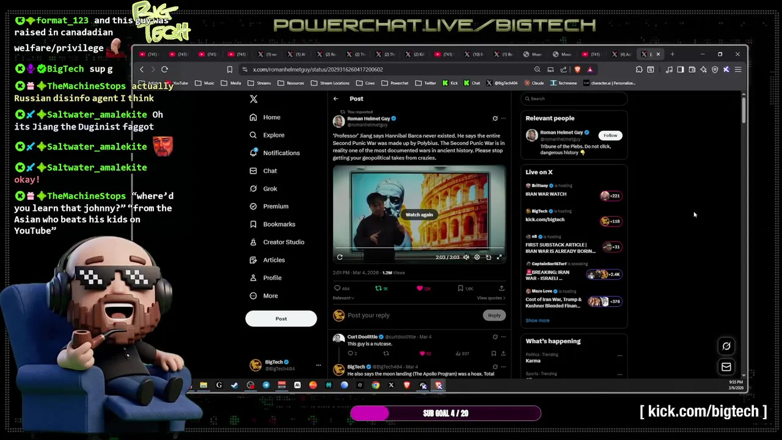Open the Articles icon in sidebar
The image size is (782, 440).
(x=253, y=260)
